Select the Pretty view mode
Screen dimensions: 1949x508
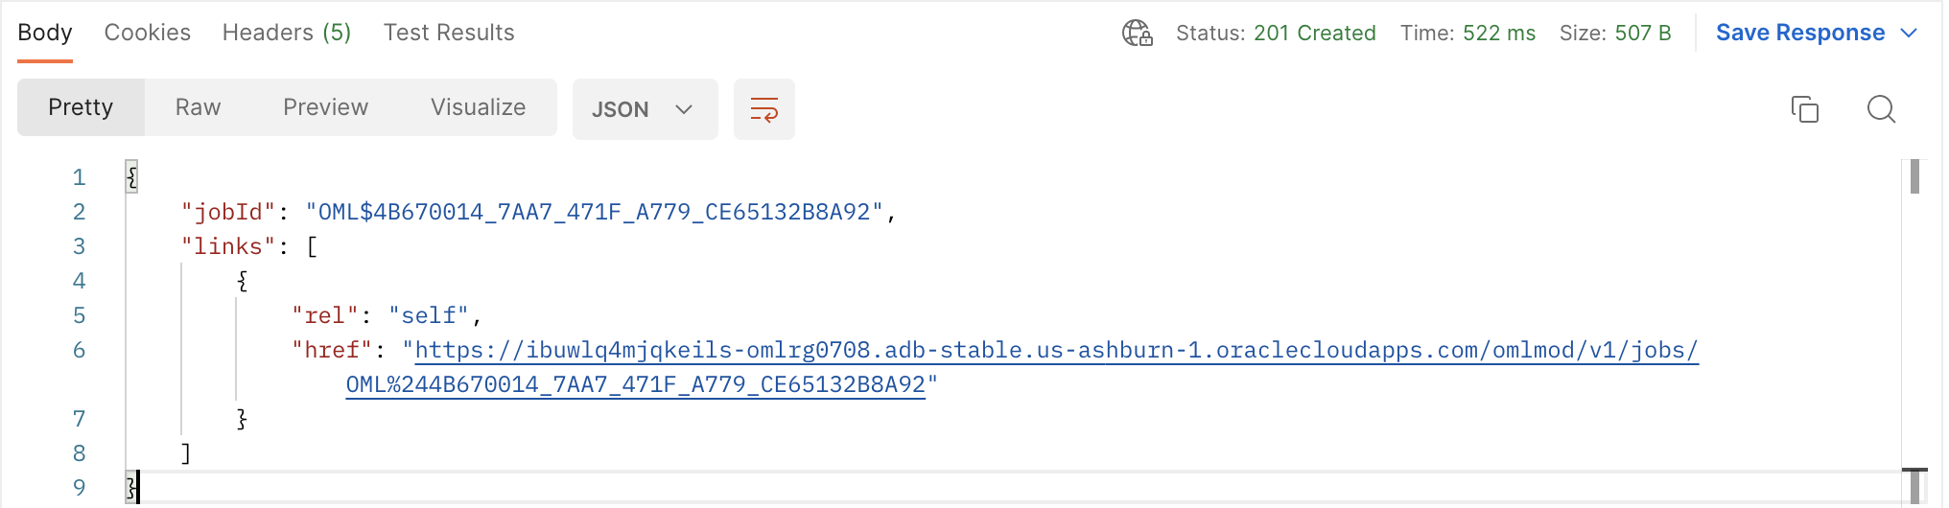tap(81, 107)
